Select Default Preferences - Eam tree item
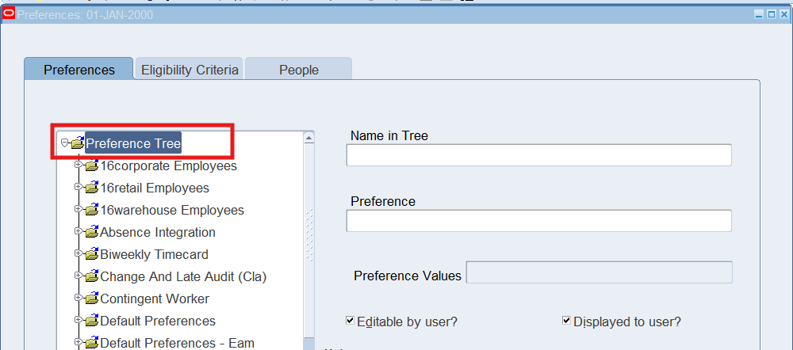Screen dimensions: 793x350 (x=176, y=343)
